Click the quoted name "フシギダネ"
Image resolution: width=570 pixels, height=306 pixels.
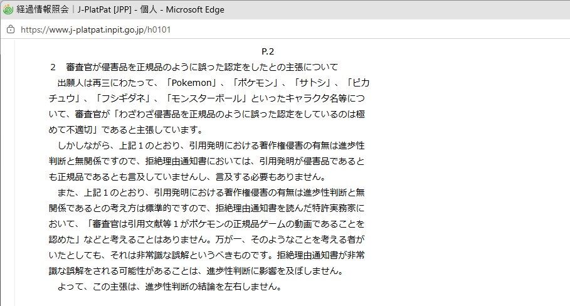tap(123, 98)
